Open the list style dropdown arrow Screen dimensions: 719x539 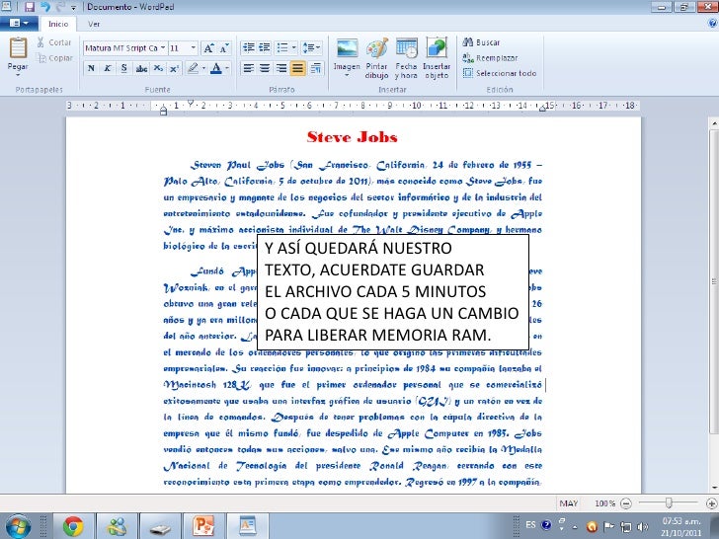click(x=294, y=47)
